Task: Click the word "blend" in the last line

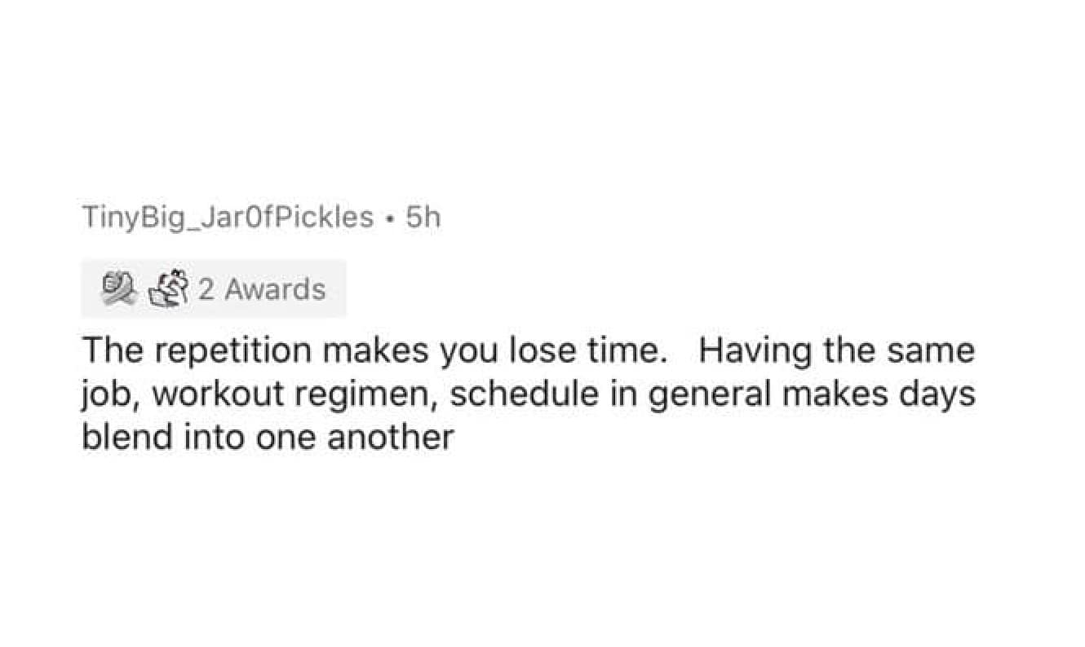Action: (x=124, y=438)
